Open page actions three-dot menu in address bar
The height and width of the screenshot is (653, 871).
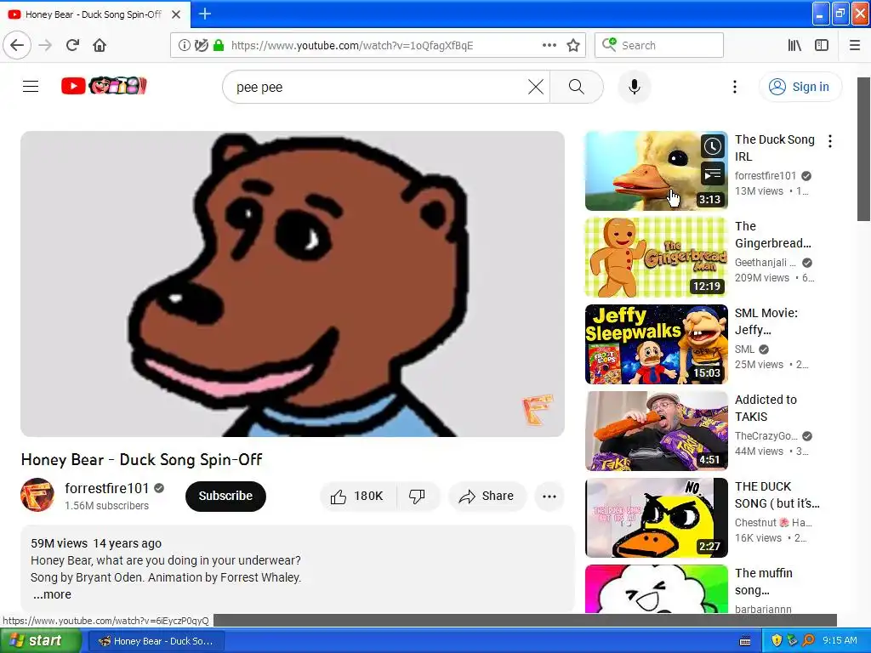coord(549,45)
